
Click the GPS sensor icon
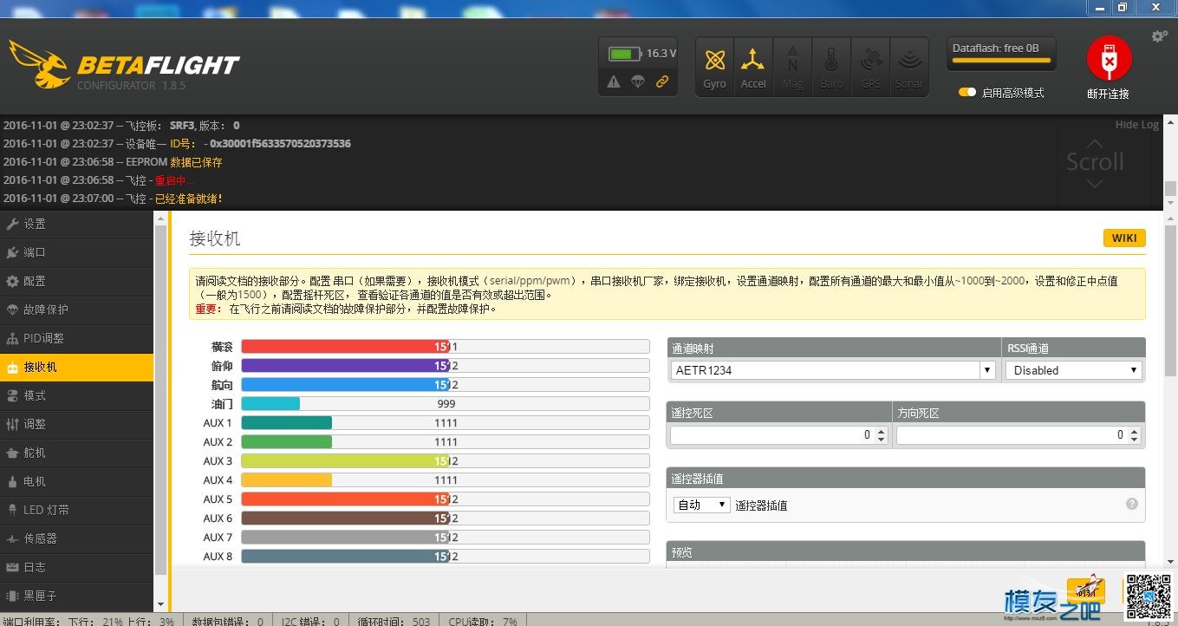[x=870, y=67]
